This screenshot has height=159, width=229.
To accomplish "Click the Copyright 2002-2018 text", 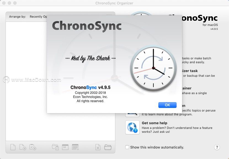I will pos(90,93).
